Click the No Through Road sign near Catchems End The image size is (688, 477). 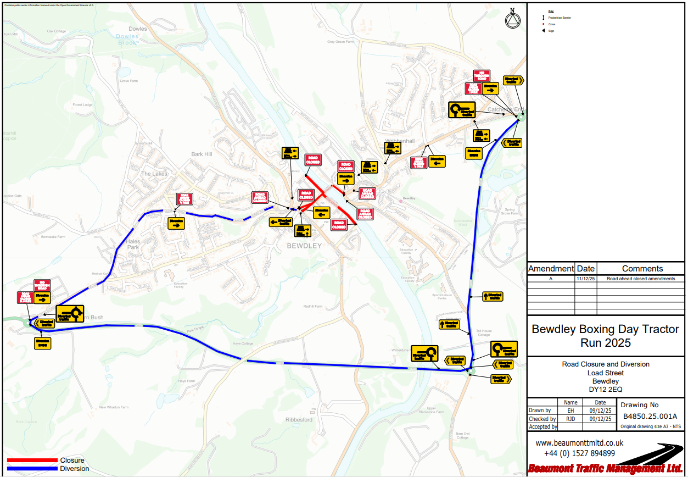click(x=482, y=76)
